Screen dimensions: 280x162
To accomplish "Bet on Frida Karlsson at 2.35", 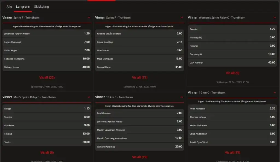I will click(x=232, y=109).
